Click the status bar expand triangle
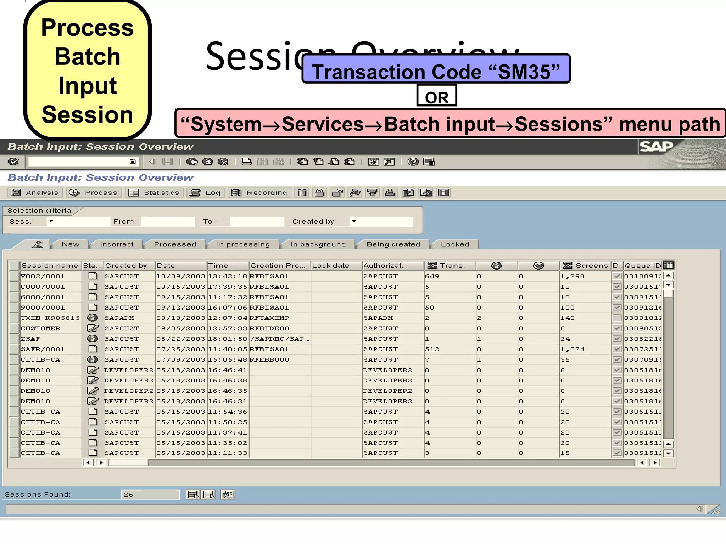726x544 pixels. tap(699, 509)
